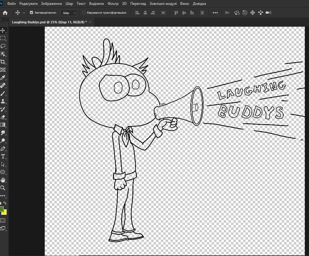Click the Home button in options bar
This screenshot has width=309, height=256.
pos(5,13)
